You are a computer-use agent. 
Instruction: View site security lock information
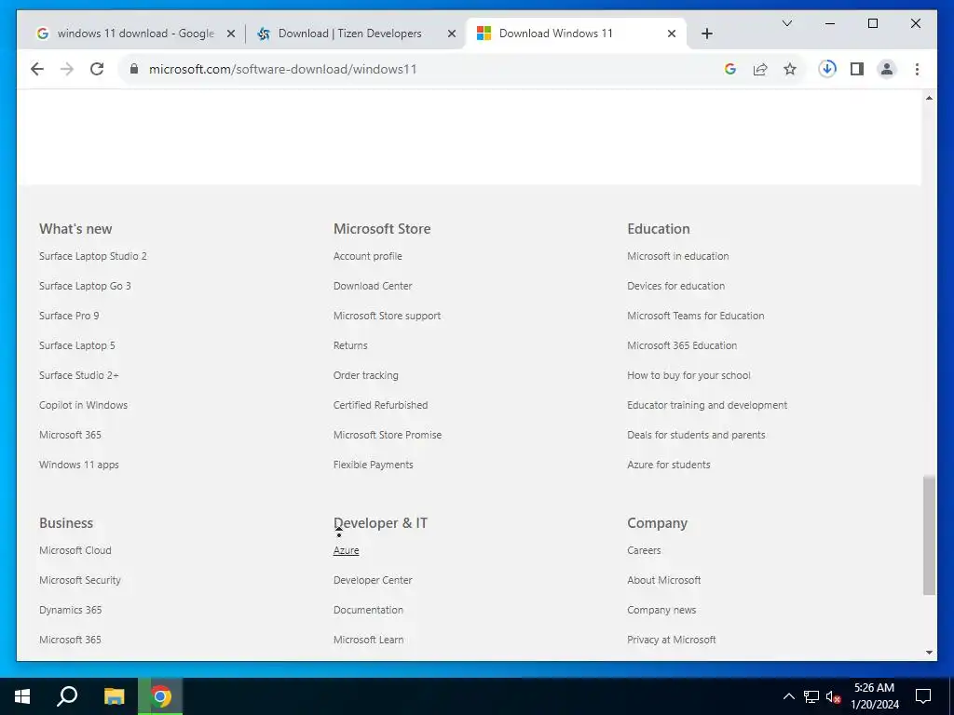pyautogui.click(x=134, y=69)
